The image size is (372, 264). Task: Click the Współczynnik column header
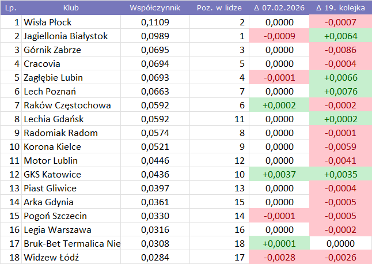[155, 8]
